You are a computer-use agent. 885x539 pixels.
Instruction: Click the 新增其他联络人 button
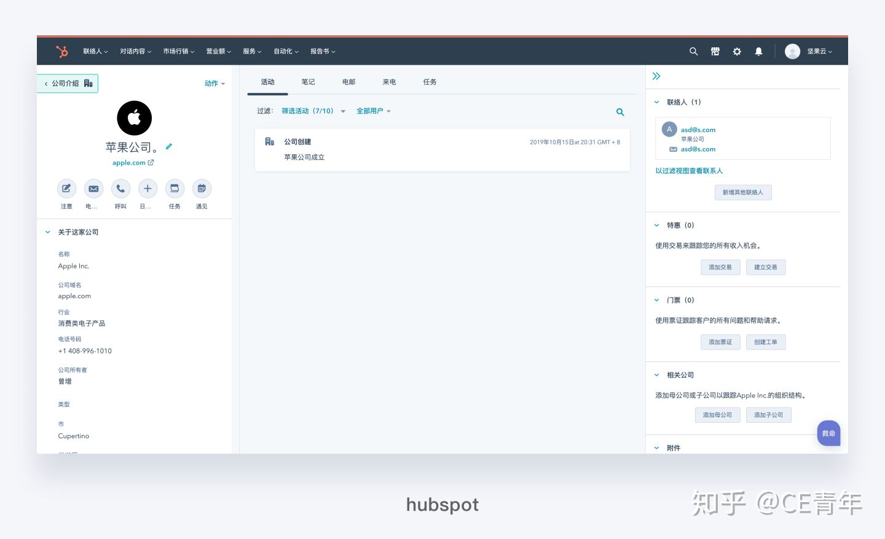(x=743, y=192)
